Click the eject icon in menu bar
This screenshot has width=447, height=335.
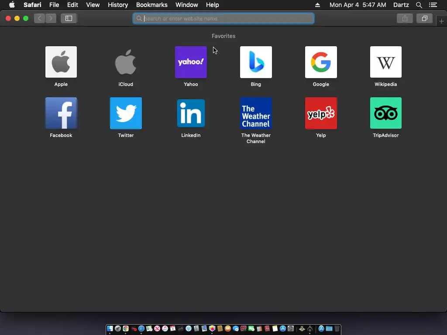tap(317, 5)
